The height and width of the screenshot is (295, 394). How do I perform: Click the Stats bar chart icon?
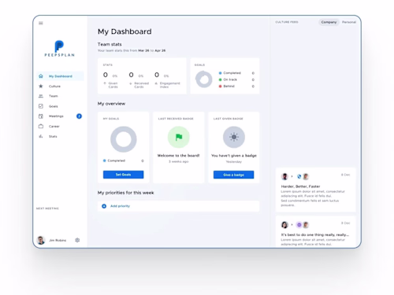click(41, 136)
